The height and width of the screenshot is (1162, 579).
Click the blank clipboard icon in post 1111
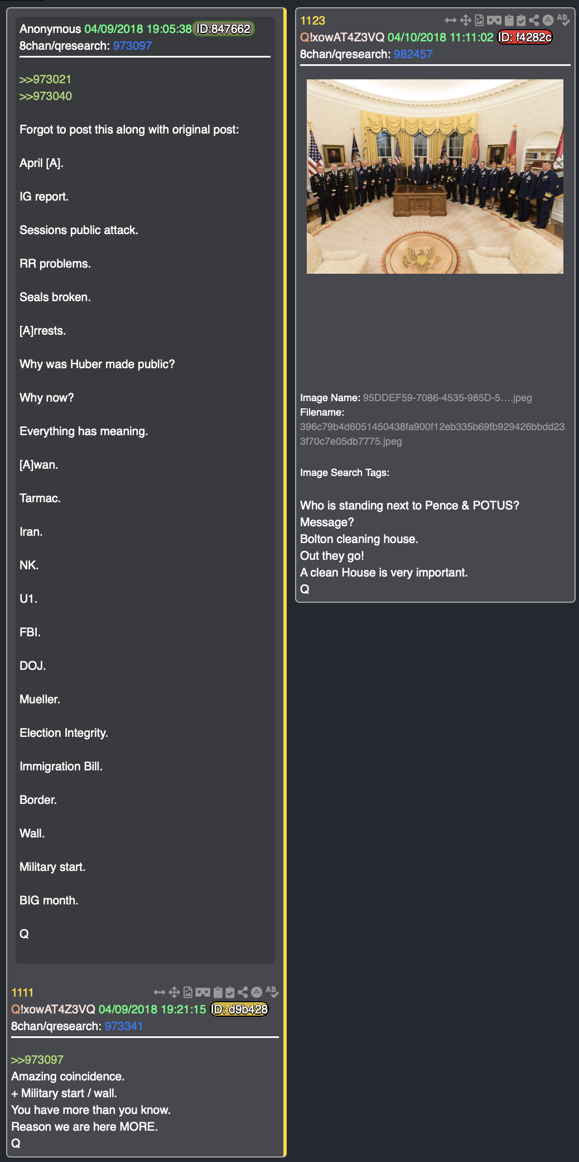tap(218, 992)
